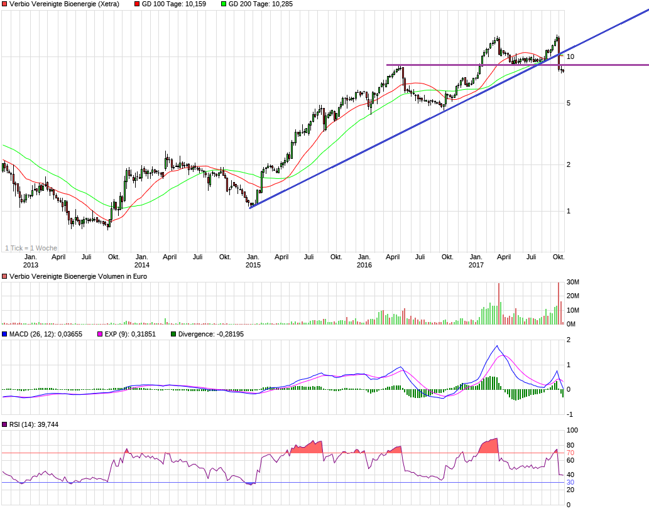The height and width of the screenshot is (511, 649).
Task: Click the 10M volume axis label
Action: [573, 310]
